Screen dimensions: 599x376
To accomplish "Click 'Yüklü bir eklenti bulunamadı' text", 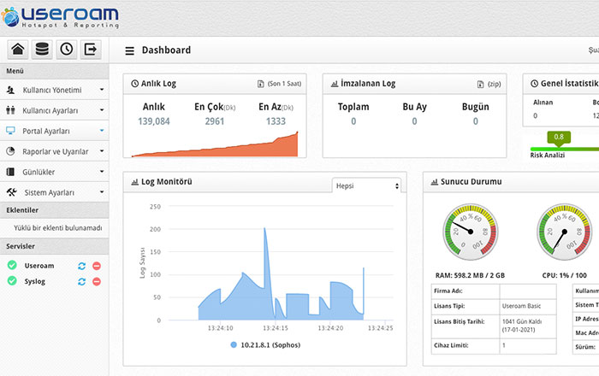I will 58,228.
